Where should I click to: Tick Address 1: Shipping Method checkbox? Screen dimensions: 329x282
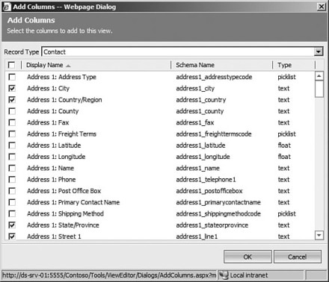(12, 213)
